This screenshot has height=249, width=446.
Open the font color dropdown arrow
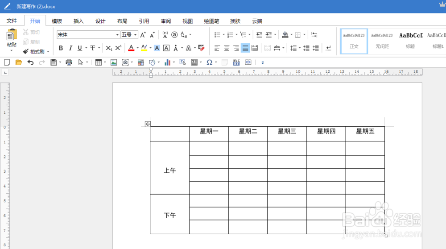(x=137, y=48)
